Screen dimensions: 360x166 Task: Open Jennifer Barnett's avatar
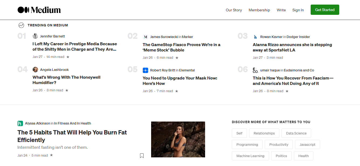coord(35,36)
